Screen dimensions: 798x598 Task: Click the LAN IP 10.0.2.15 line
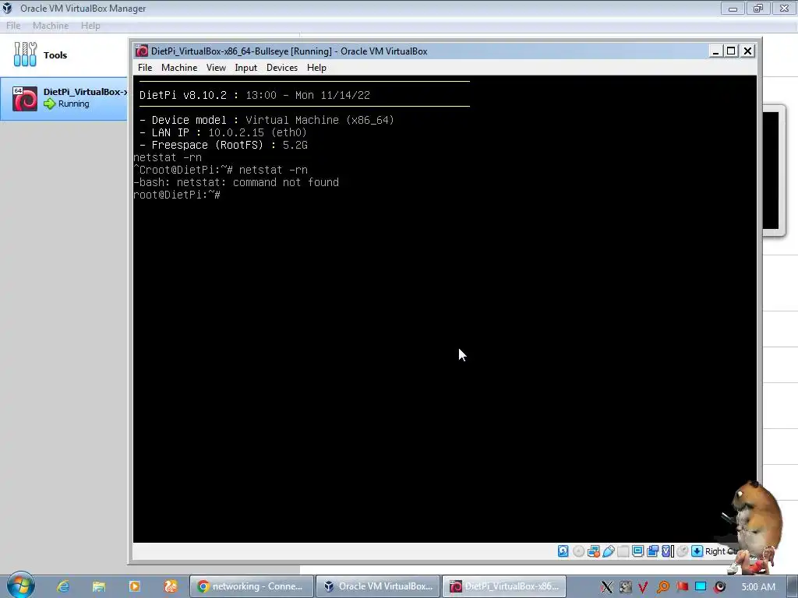coord(223,132)
